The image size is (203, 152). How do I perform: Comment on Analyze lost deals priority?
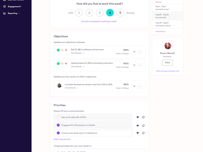[138, 133]
